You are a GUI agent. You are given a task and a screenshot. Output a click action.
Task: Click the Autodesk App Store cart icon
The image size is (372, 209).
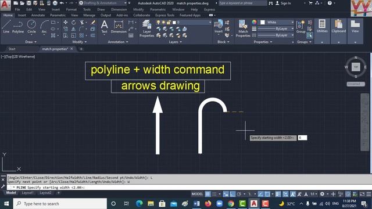310,3
